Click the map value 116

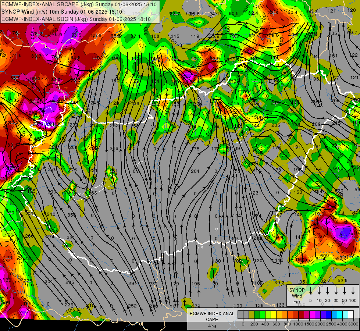(279, 260)
